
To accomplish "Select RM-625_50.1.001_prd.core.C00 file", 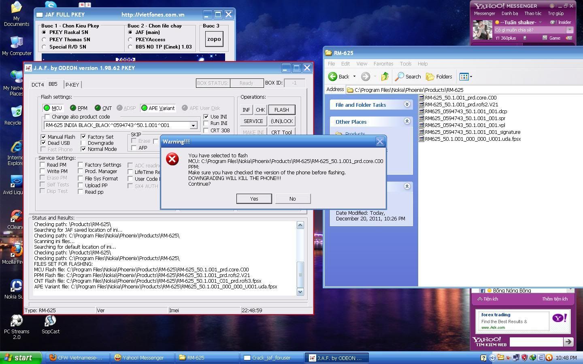I will tap(458, 97).
